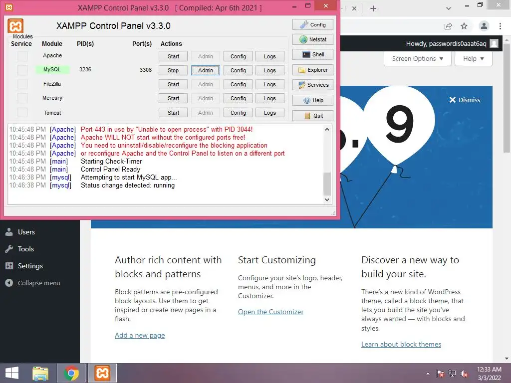Launch the XAMPP Shell
Image resolution: width=511 pixels, height=383 pixels.
point(313,54)
